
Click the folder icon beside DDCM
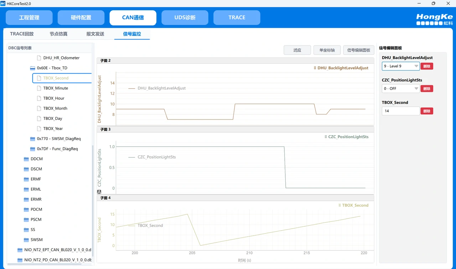pos(26,159)
